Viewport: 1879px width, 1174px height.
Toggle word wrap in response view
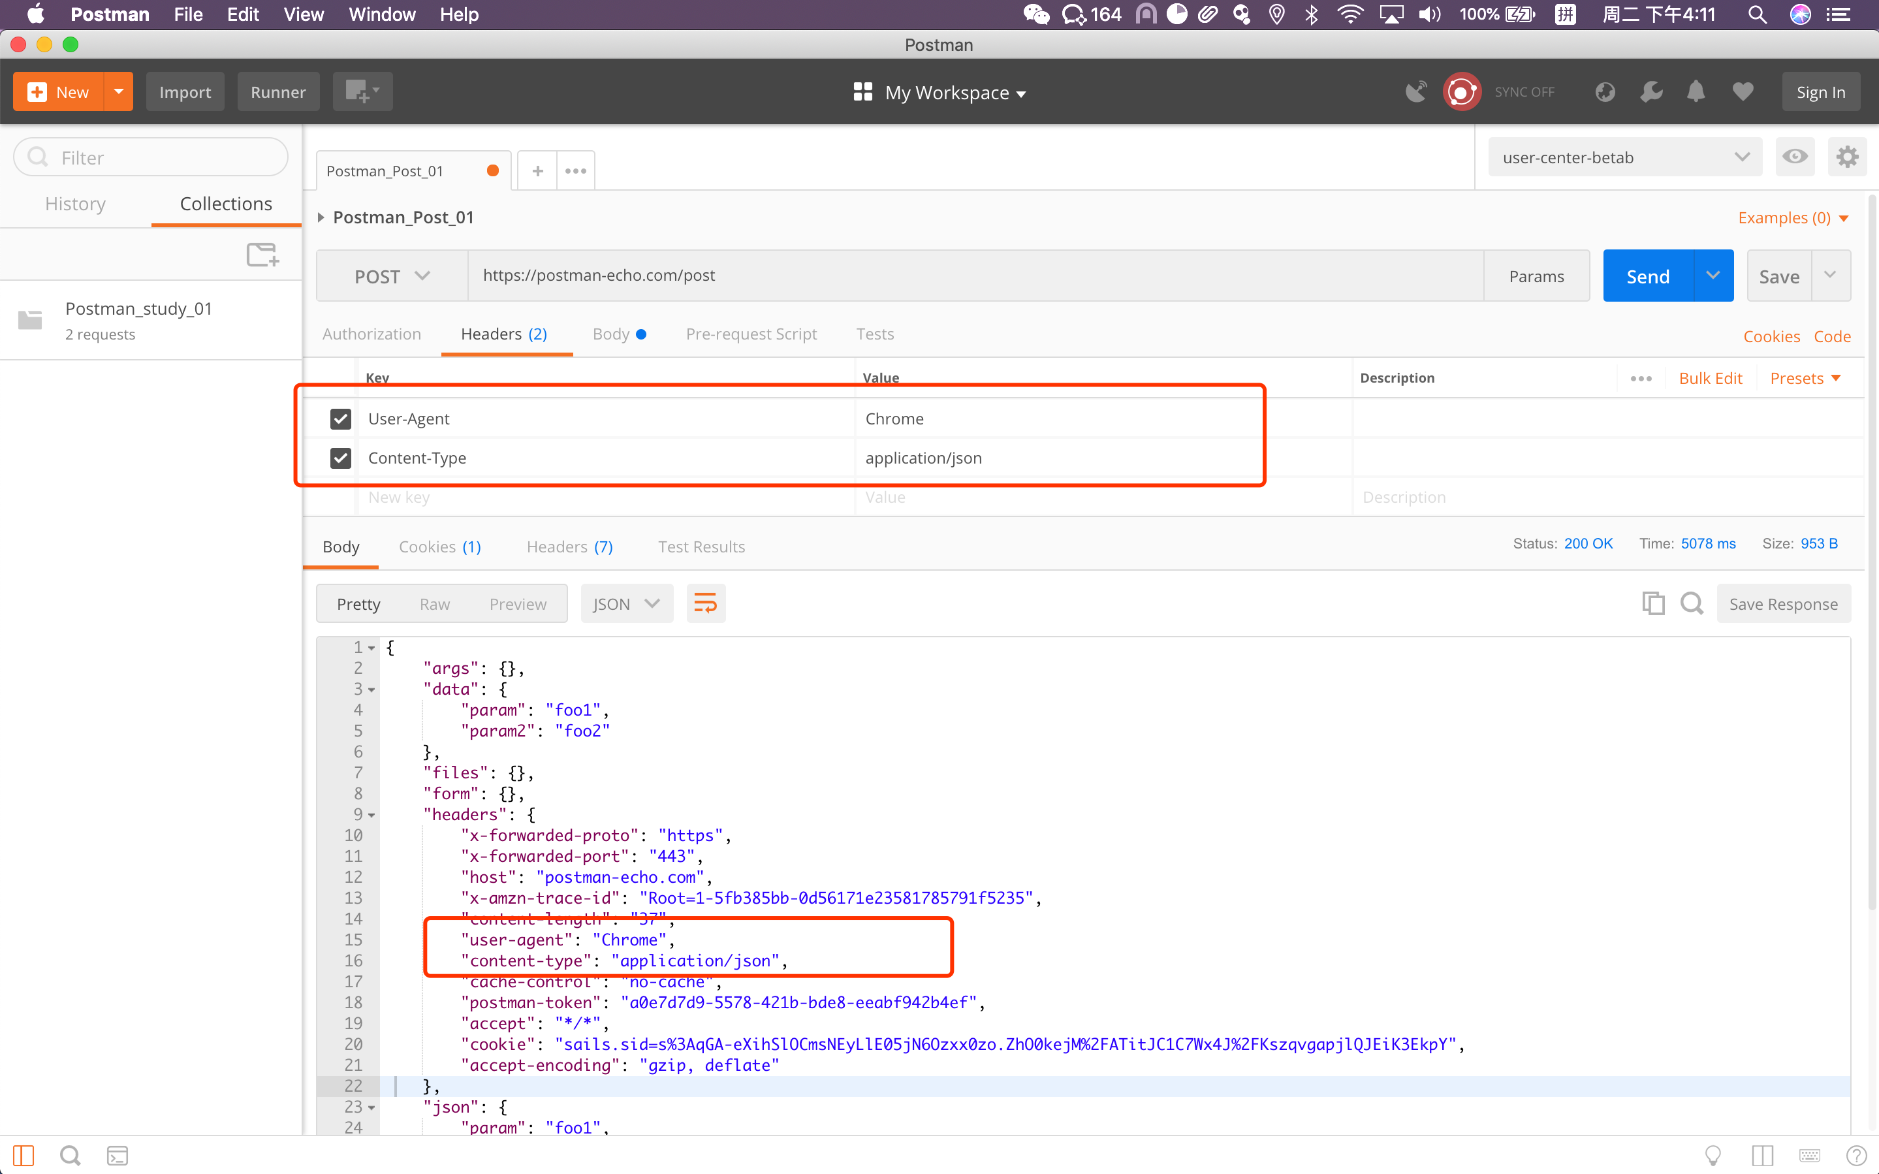[x=706, y=603]
